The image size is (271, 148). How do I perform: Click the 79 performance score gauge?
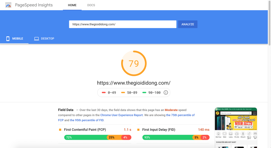tap(134, 64)
